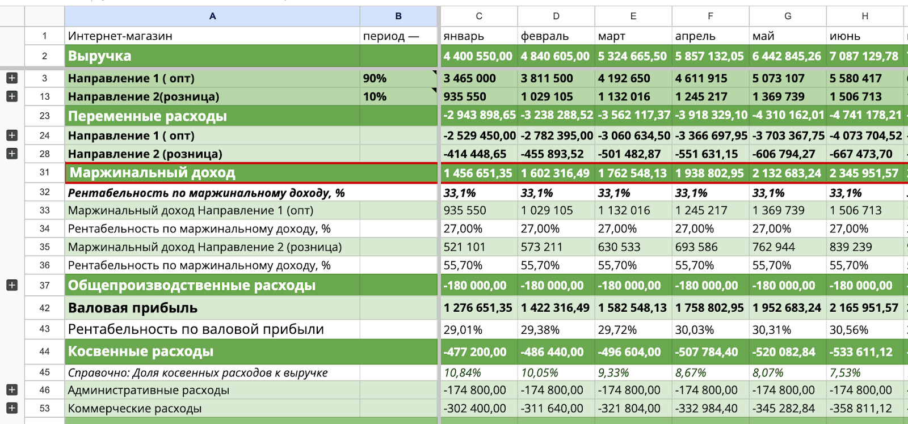Select column A by its header

(x=212, y=16)
